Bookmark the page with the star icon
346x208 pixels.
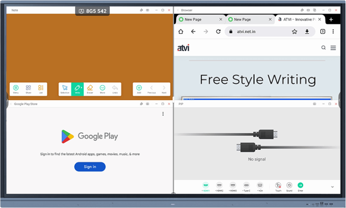294,32
